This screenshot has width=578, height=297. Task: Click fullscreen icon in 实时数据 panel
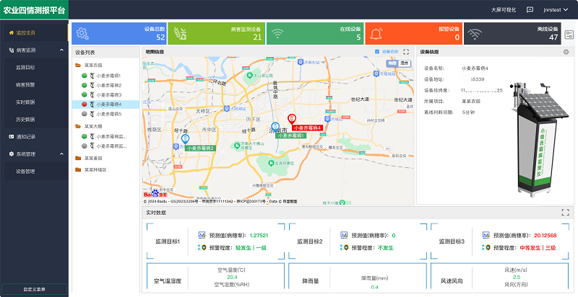pyautogui.click(x=566, y=212)
